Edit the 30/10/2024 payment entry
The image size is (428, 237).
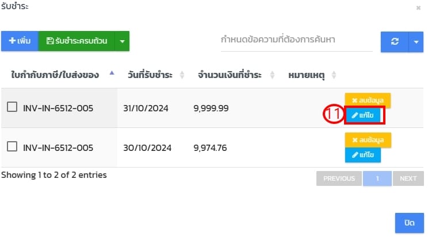362,155
